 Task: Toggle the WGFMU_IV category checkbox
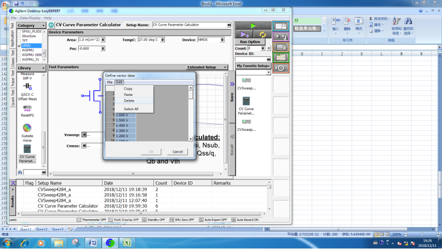pos(19,60)
